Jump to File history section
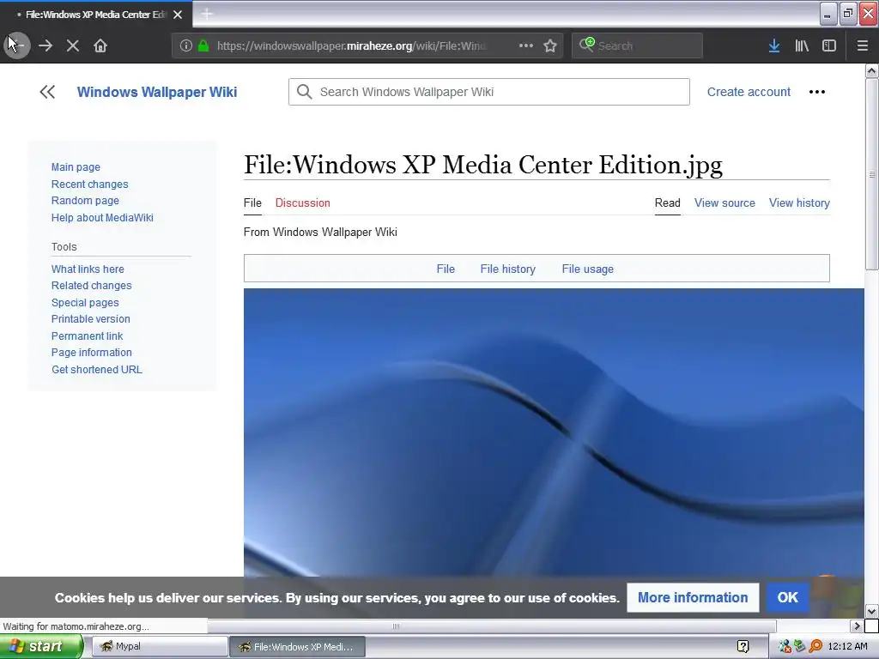Image resolution: width=879 pixels, height=659 pixels. pyautogui.click(x=508, y=269)
